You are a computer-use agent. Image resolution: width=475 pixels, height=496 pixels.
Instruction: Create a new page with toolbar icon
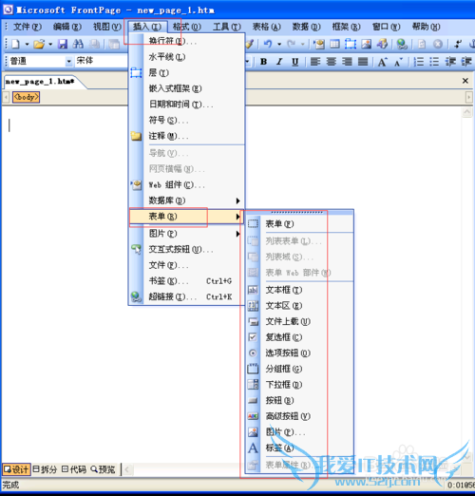[x=15, y=44]
